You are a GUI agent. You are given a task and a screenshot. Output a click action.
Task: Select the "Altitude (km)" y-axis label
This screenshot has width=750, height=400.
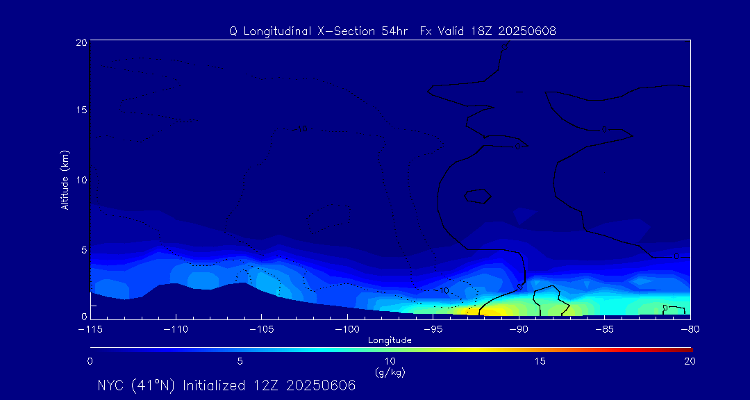tap(64, 180)
